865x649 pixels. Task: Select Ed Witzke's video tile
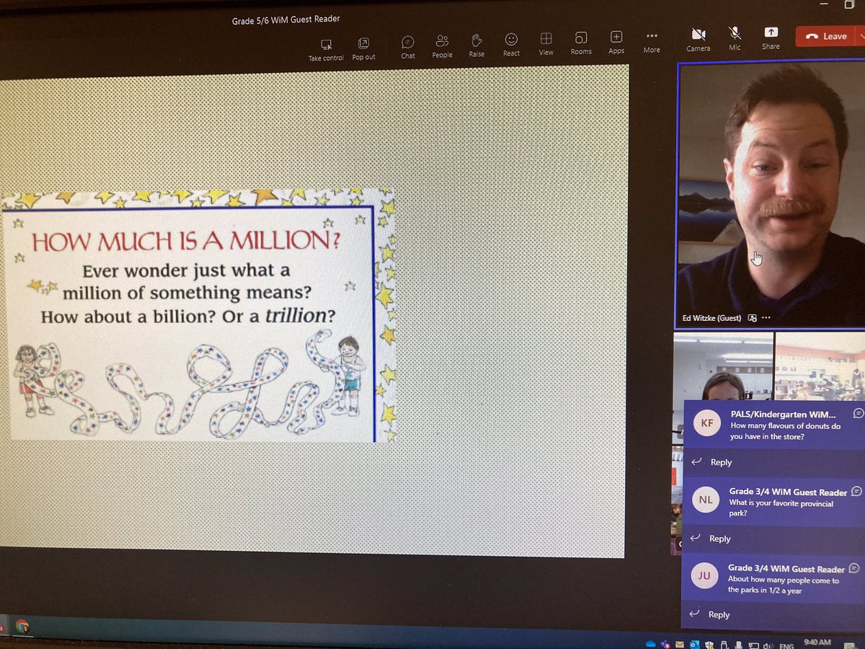pos(771,195)
